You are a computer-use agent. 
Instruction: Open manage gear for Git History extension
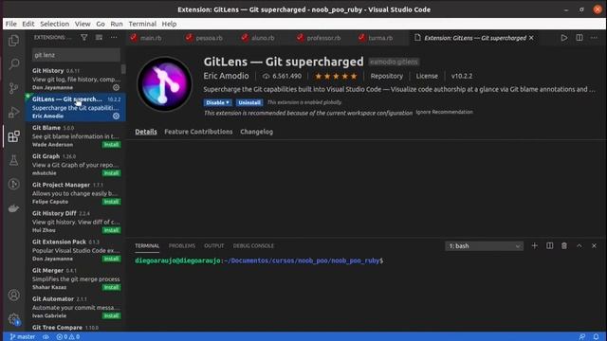tap(116, 88)
